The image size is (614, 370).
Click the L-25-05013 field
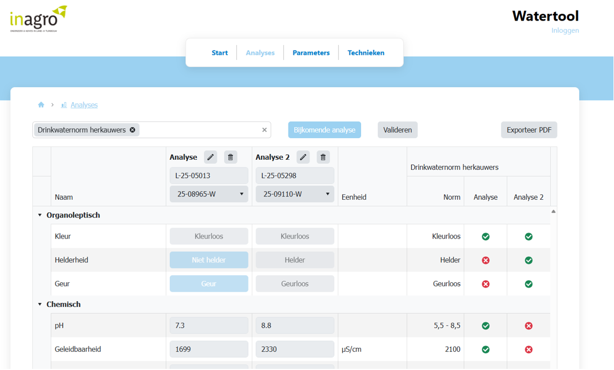click(209, 175)
